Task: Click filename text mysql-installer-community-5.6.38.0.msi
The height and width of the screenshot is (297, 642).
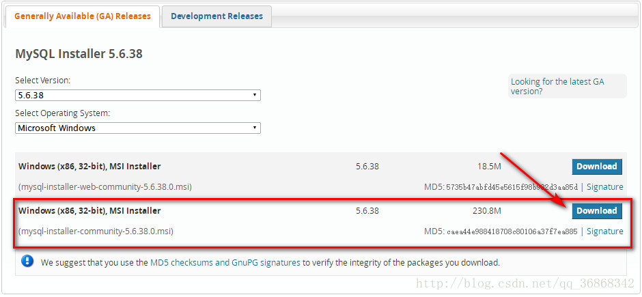Action: [x=96, y=231]
